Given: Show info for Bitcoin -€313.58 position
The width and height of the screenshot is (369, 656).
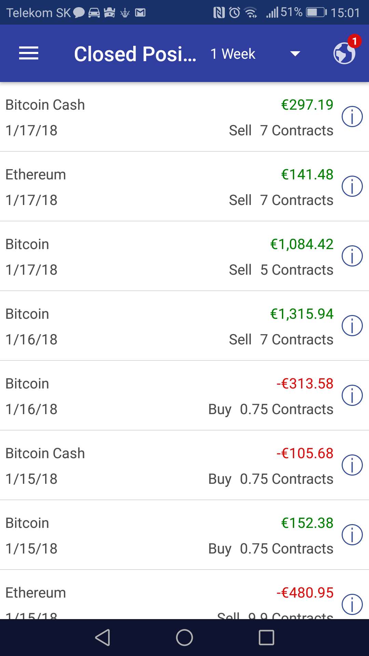Looking at the screenshot, I should pos(352,395).
